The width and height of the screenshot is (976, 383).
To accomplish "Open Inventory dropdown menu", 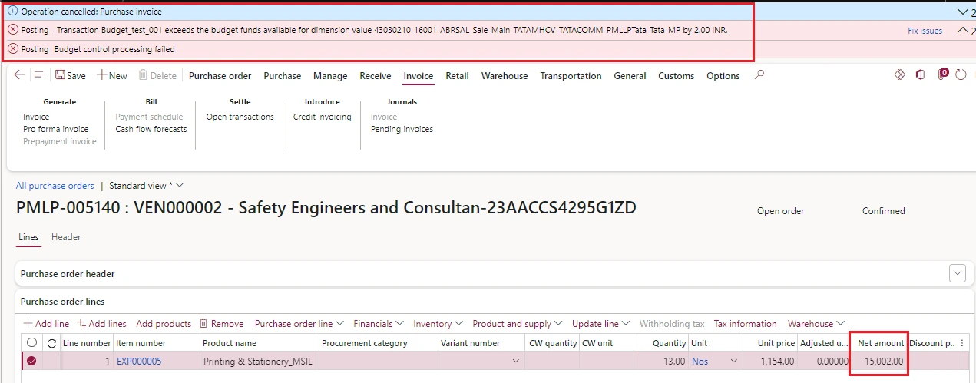I will pos(438,324).
